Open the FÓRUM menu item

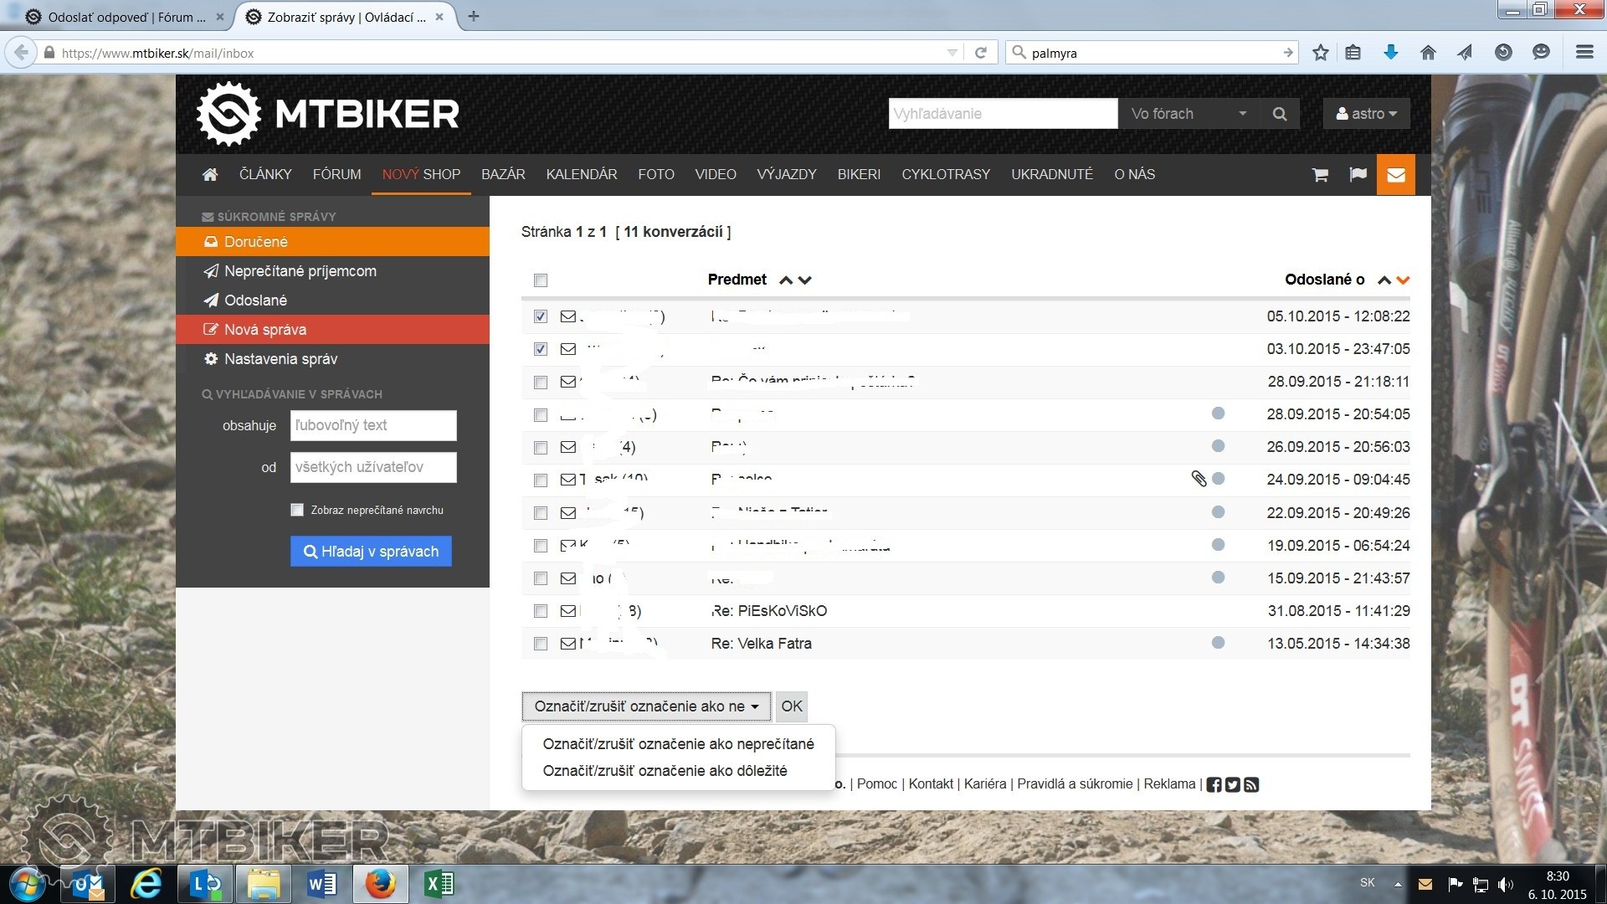point(336,175)
